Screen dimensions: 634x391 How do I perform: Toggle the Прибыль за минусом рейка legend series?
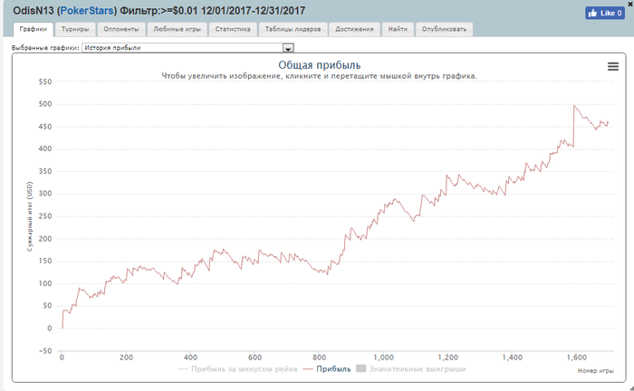coord(237,369)
